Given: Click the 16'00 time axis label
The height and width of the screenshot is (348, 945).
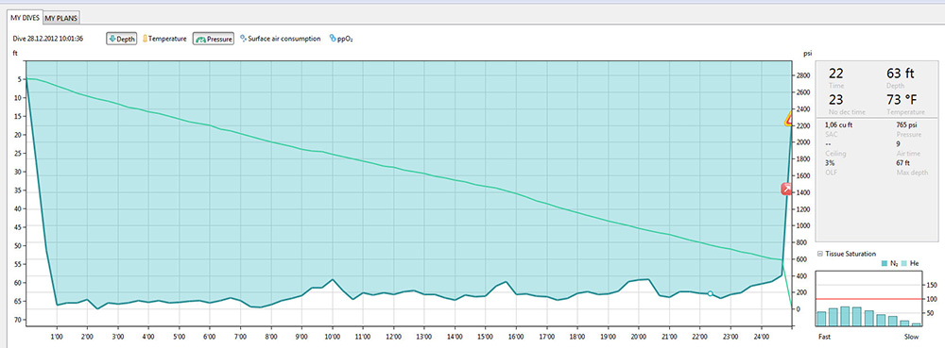Looking at the screenshot, I should tap(516, 338).
